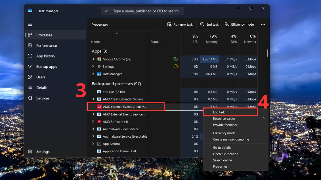321x180 pixels.
Task: Expand the App Actions group
Action: point(93,144)
